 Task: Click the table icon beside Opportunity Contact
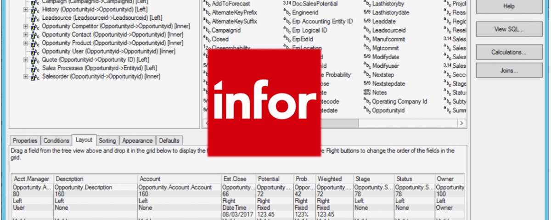coord(35,34)
